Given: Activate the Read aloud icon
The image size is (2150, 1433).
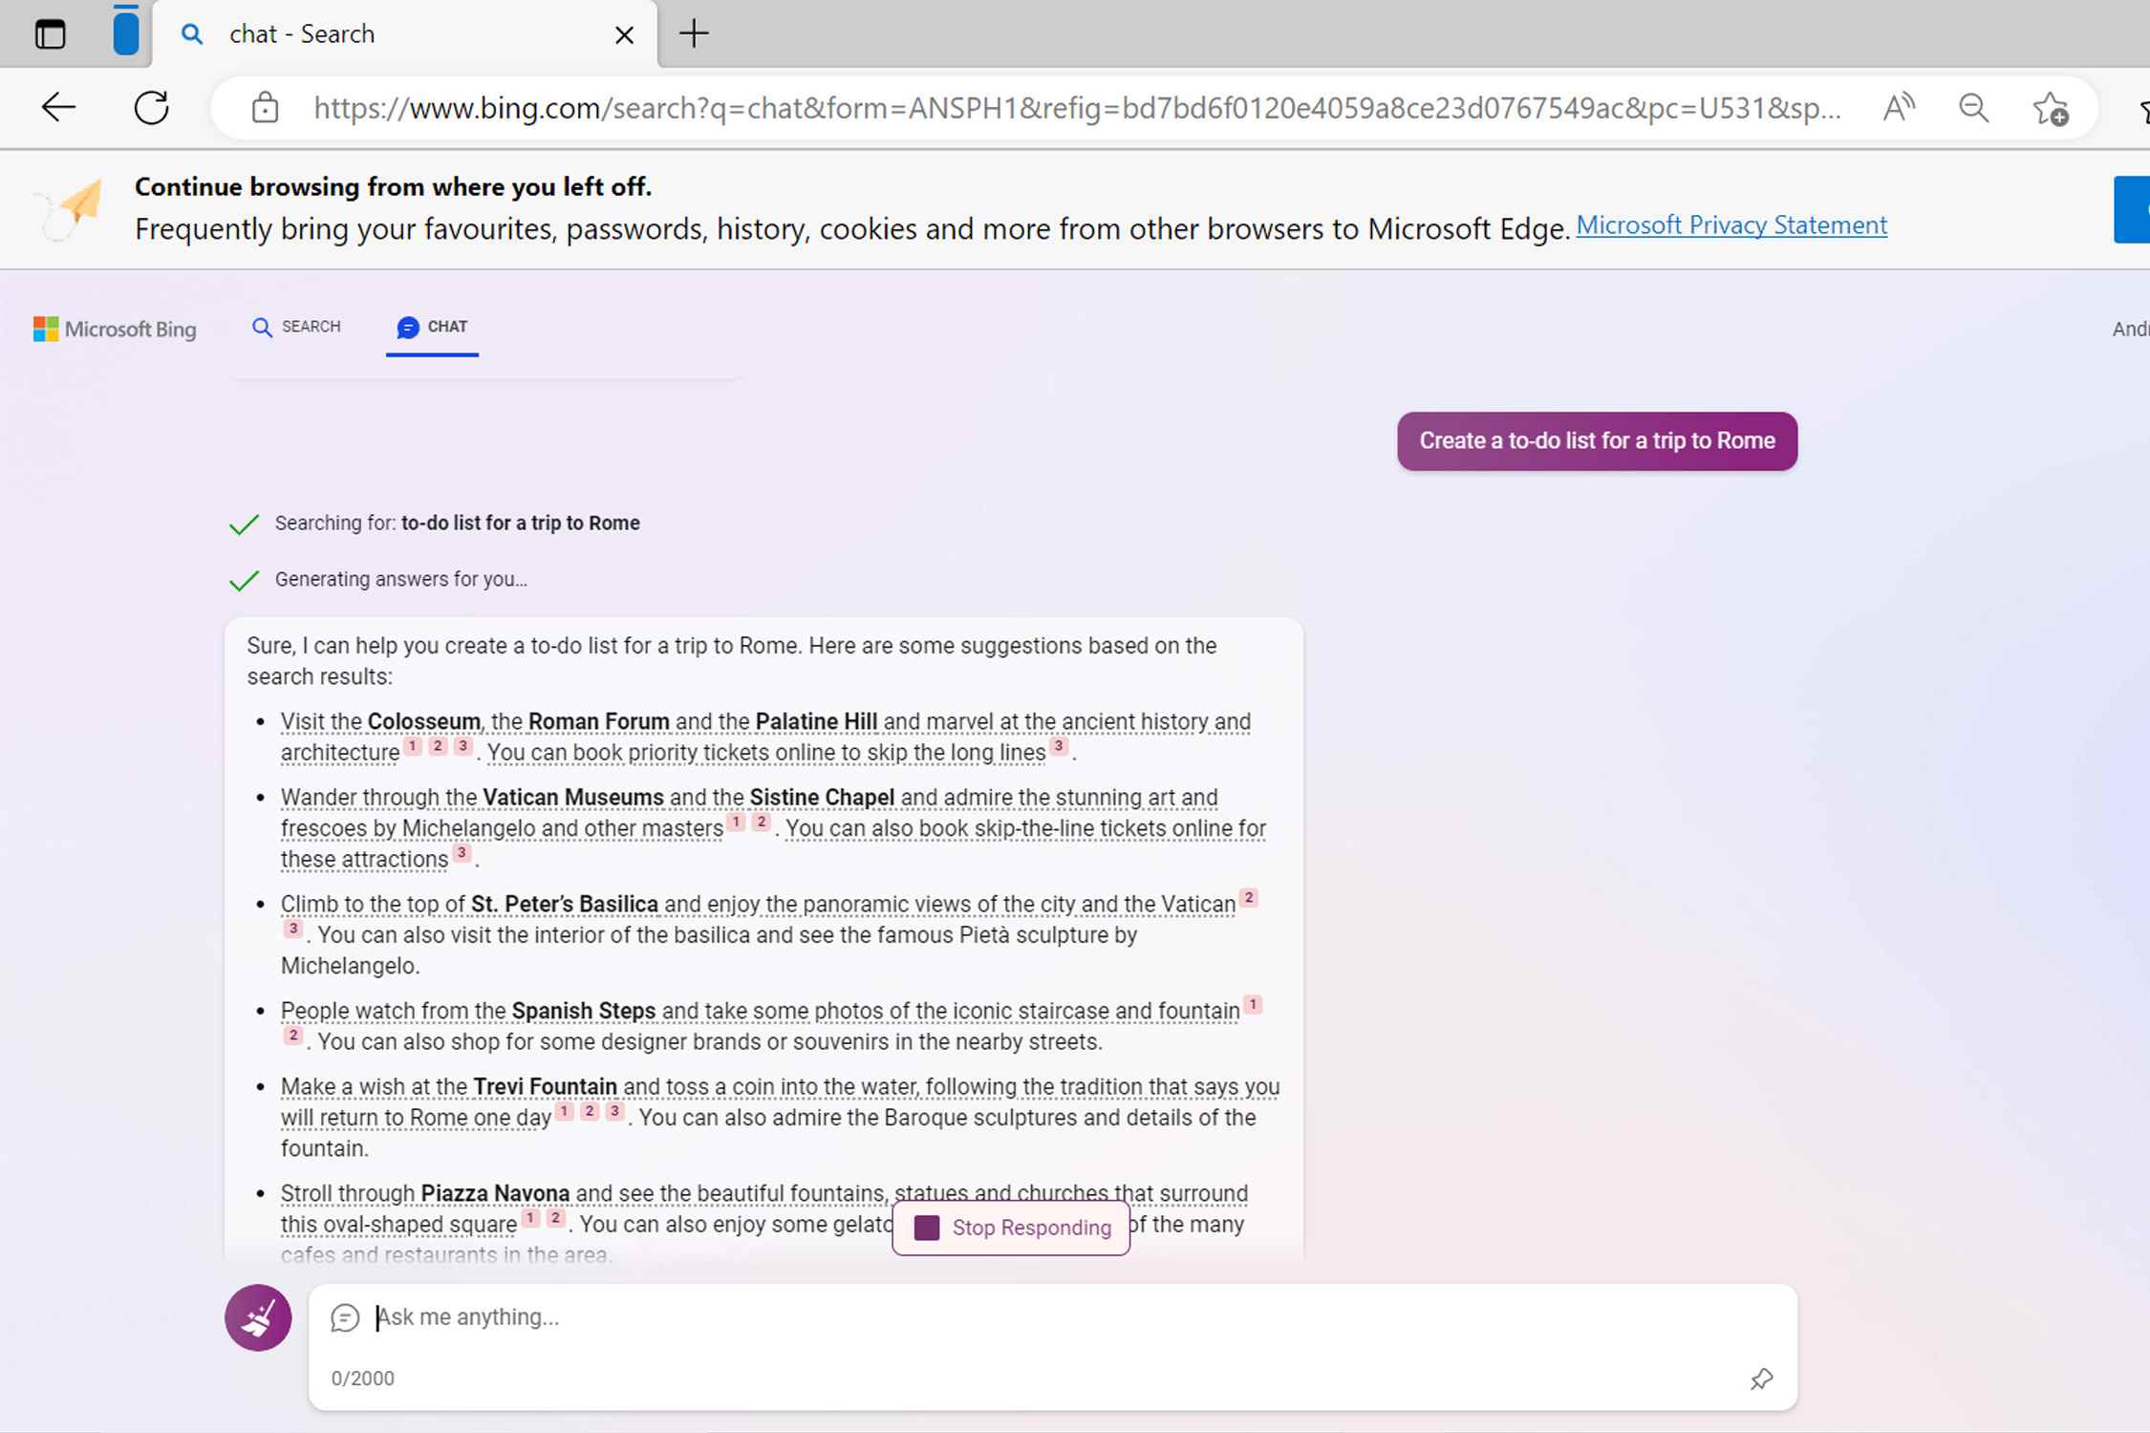Looking at the screenshot, I should pyautogui.click(x=1899, y=107).
